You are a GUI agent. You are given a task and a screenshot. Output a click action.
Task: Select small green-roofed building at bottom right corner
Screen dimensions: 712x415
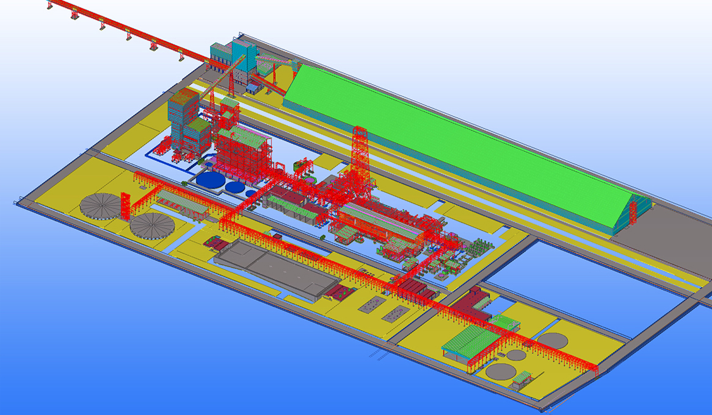click(x=522, y=378)
